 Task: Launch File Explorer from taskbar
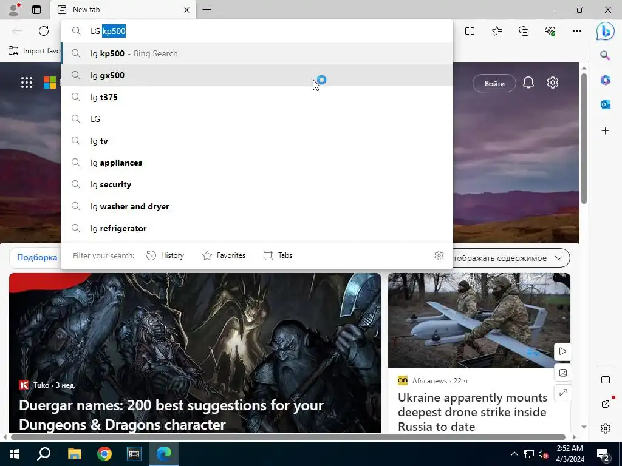tap(74, 454)
